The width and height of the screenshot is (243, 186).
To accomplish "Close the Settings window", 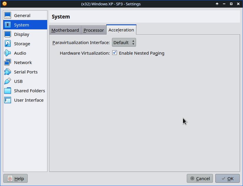I will [238, 4].
